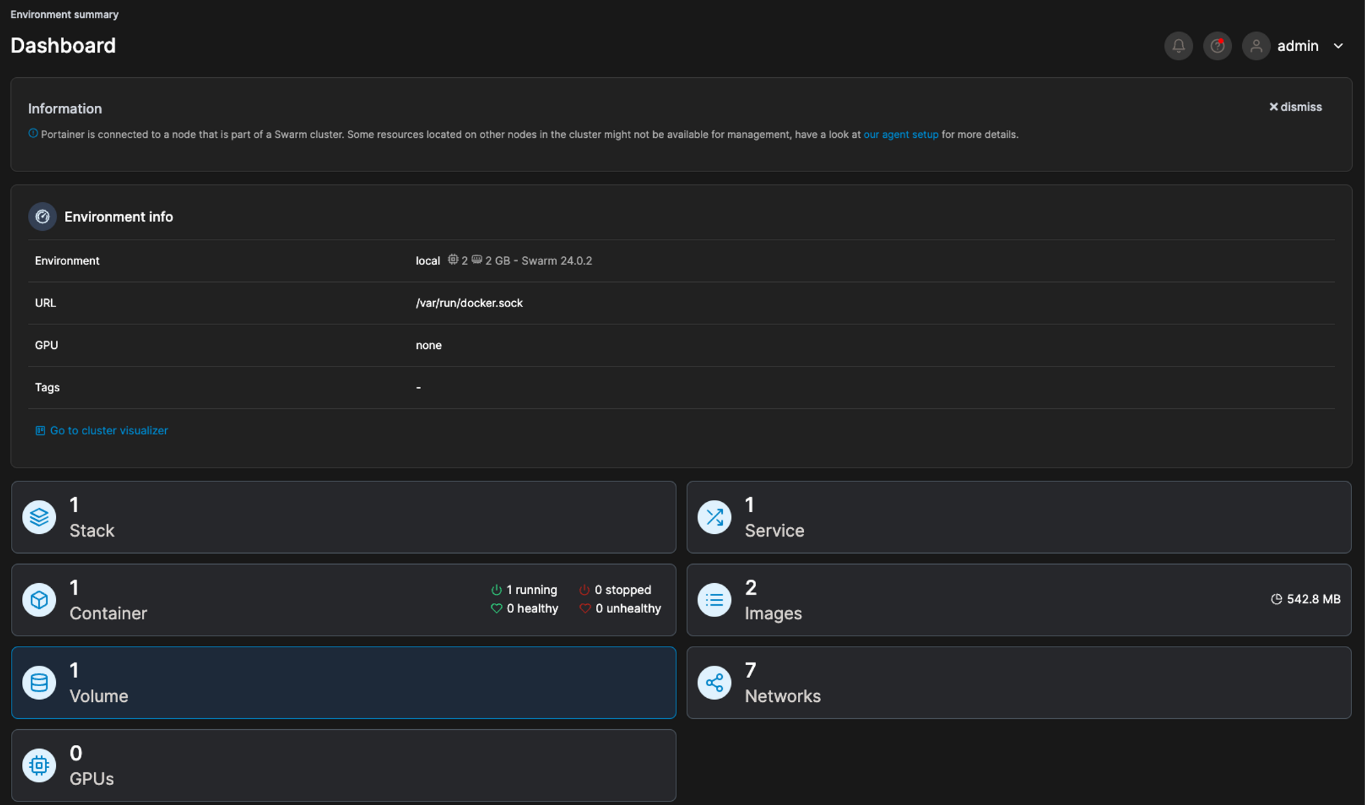Image resolution: width=1365 pixels, height=805 pixels.
Task: Click the red heart unhealthy icon
Action: point(585,608)
